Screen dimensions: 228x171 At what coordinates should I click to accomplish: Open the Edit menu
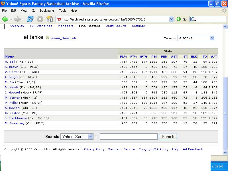14,11
